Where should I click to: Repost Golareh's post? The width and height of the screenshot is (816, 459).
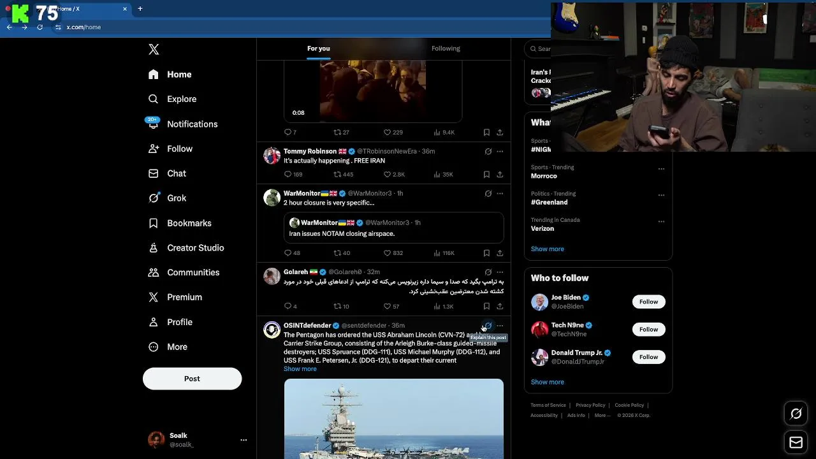[x=342, y=307]
